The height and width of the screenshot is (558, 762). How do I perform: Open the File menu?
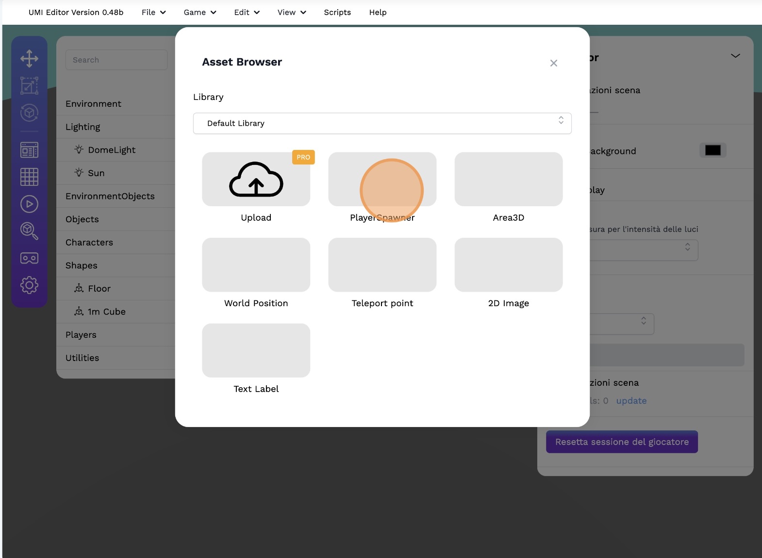coord(153,13)
